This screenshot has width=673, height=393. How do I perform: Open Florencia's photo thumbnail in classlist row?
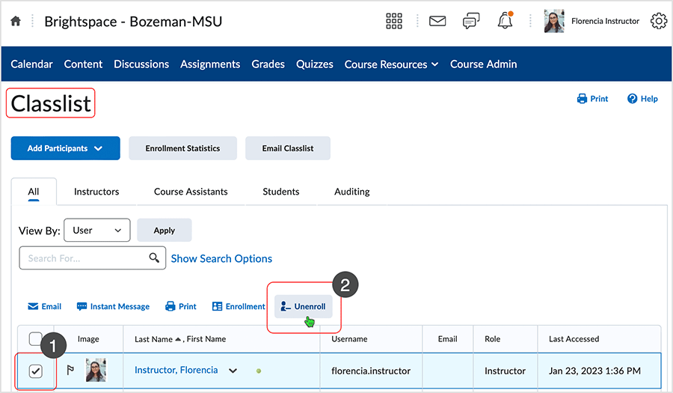click(x=96, y=370)
